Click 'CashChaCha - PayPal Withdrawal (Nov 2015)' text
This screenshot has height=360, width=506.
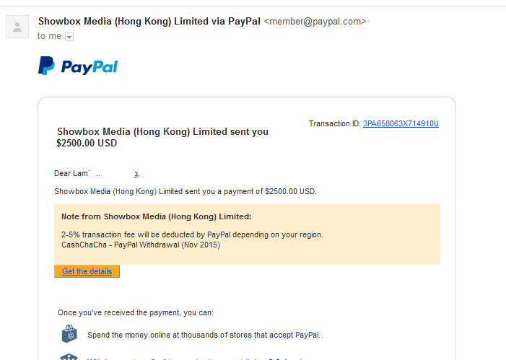pyautogui.click(x=141, y=245)
